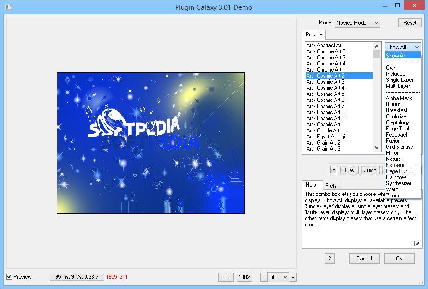Toggle the Preview checkbox
This screenshot has height=289, width=428.
click(x=9, y=277)
